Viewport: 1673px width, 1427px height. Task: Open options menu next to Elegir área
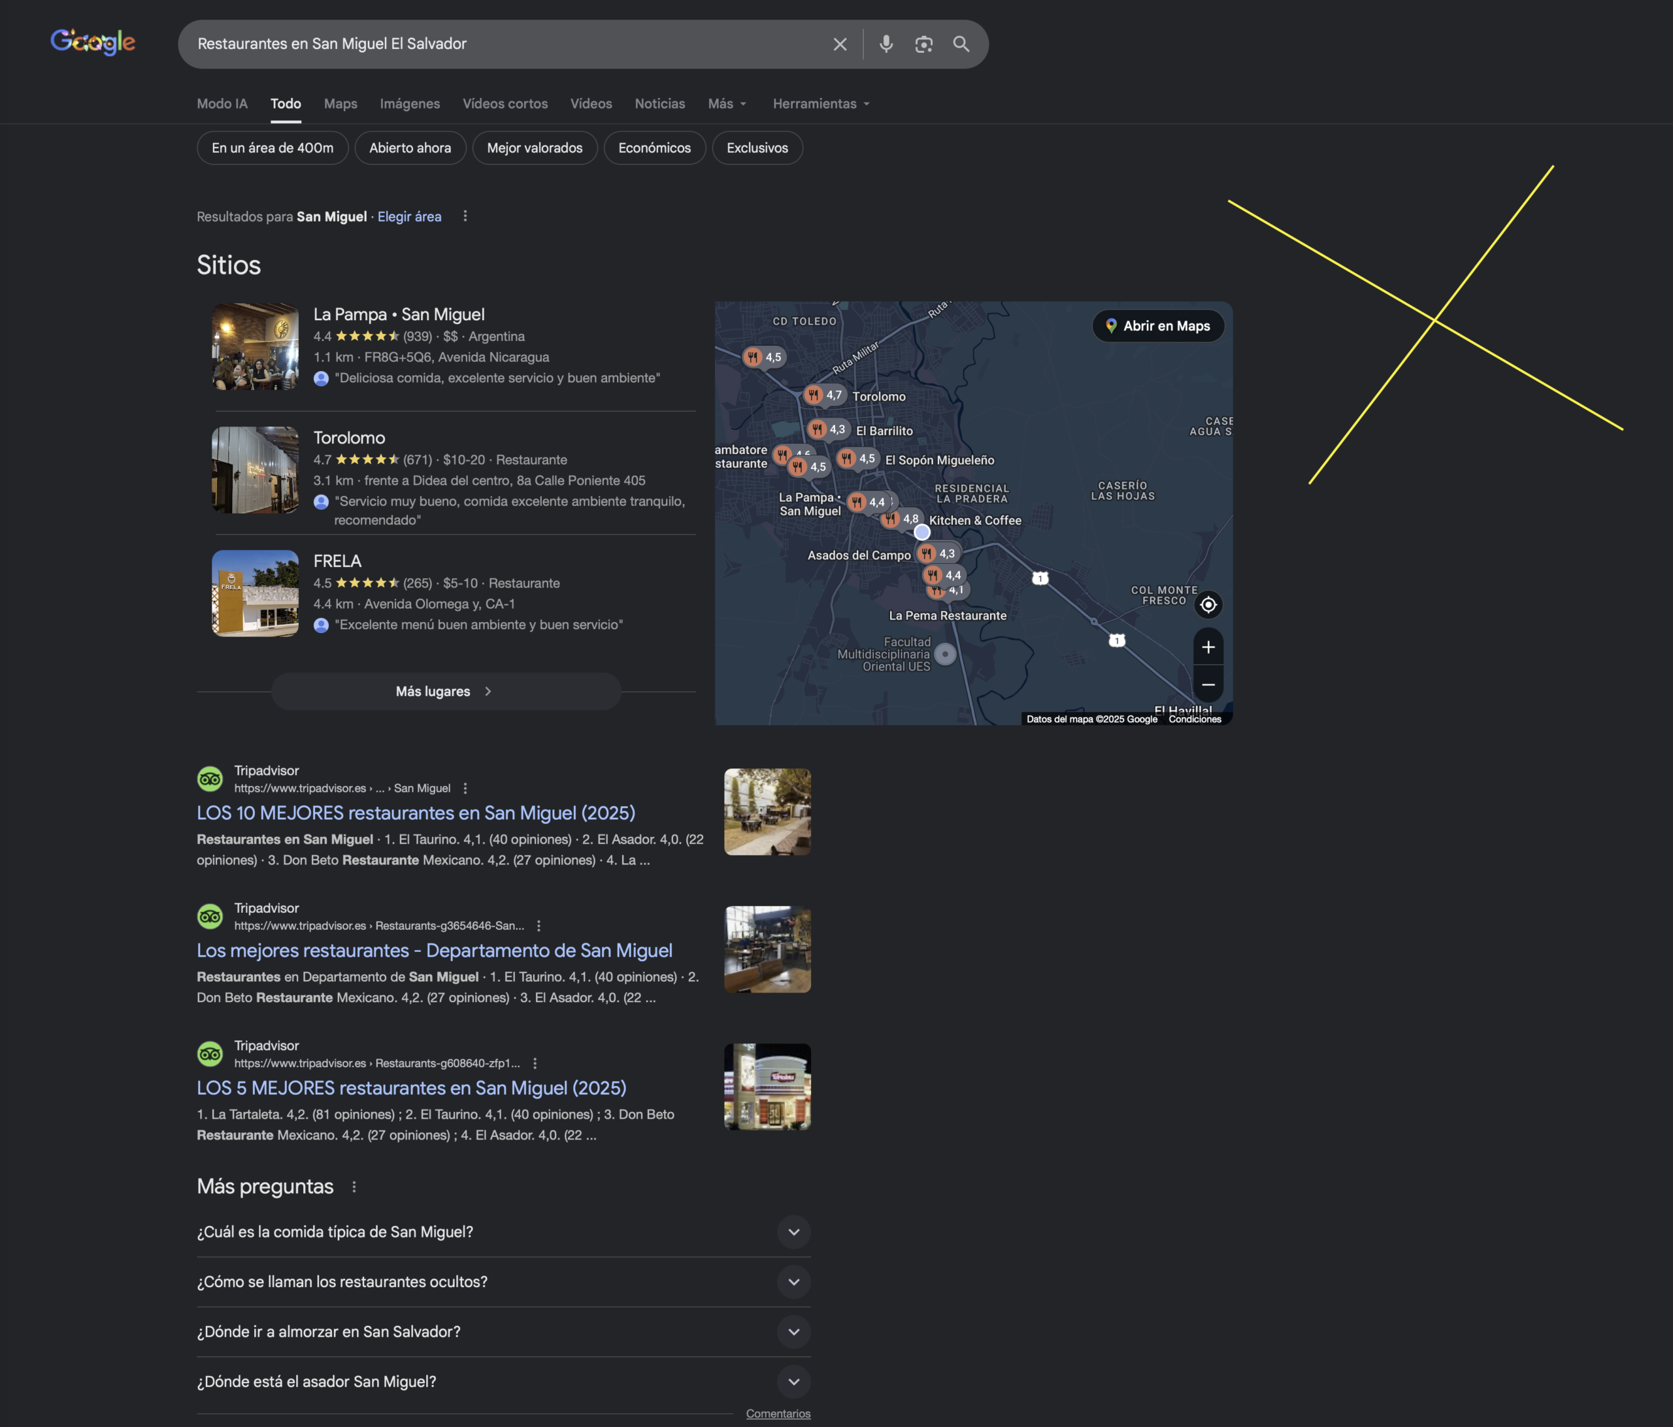click(465, 216)
